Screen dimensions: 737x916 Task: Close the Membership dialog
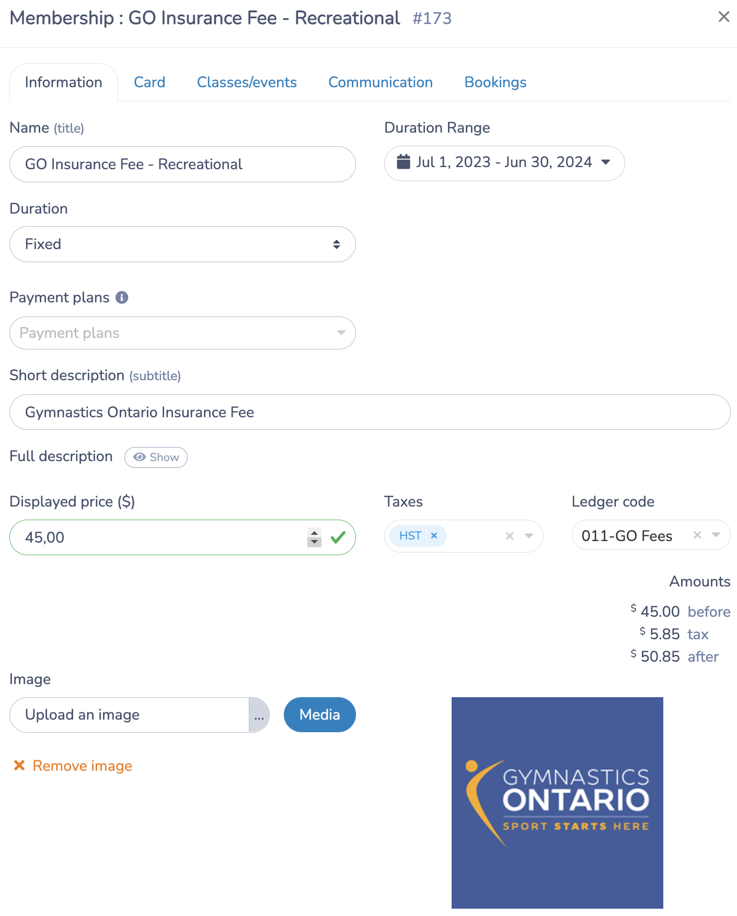point(723,17)
